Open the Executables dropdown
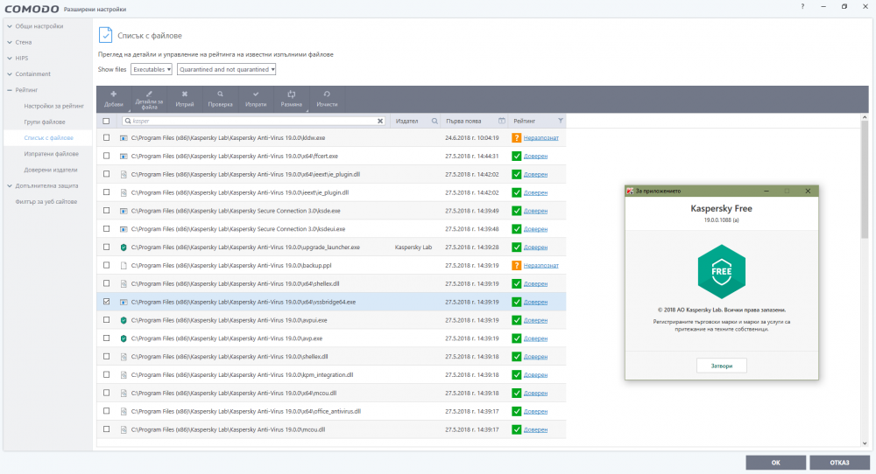 (152, 70)
